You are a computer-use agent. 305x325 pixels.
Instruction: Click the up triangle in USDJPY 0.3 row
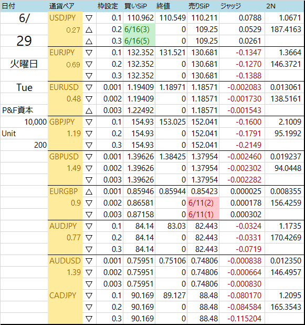(x=89, y=42)
